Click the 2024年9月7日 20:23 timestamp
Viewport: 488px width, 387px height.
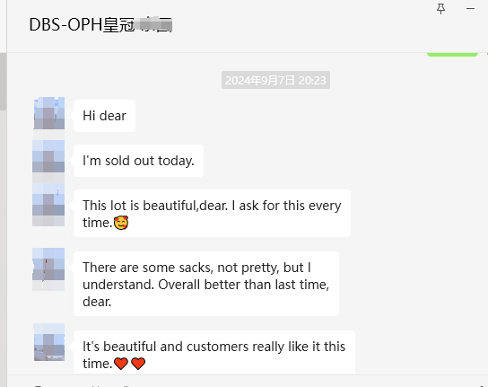275,81
